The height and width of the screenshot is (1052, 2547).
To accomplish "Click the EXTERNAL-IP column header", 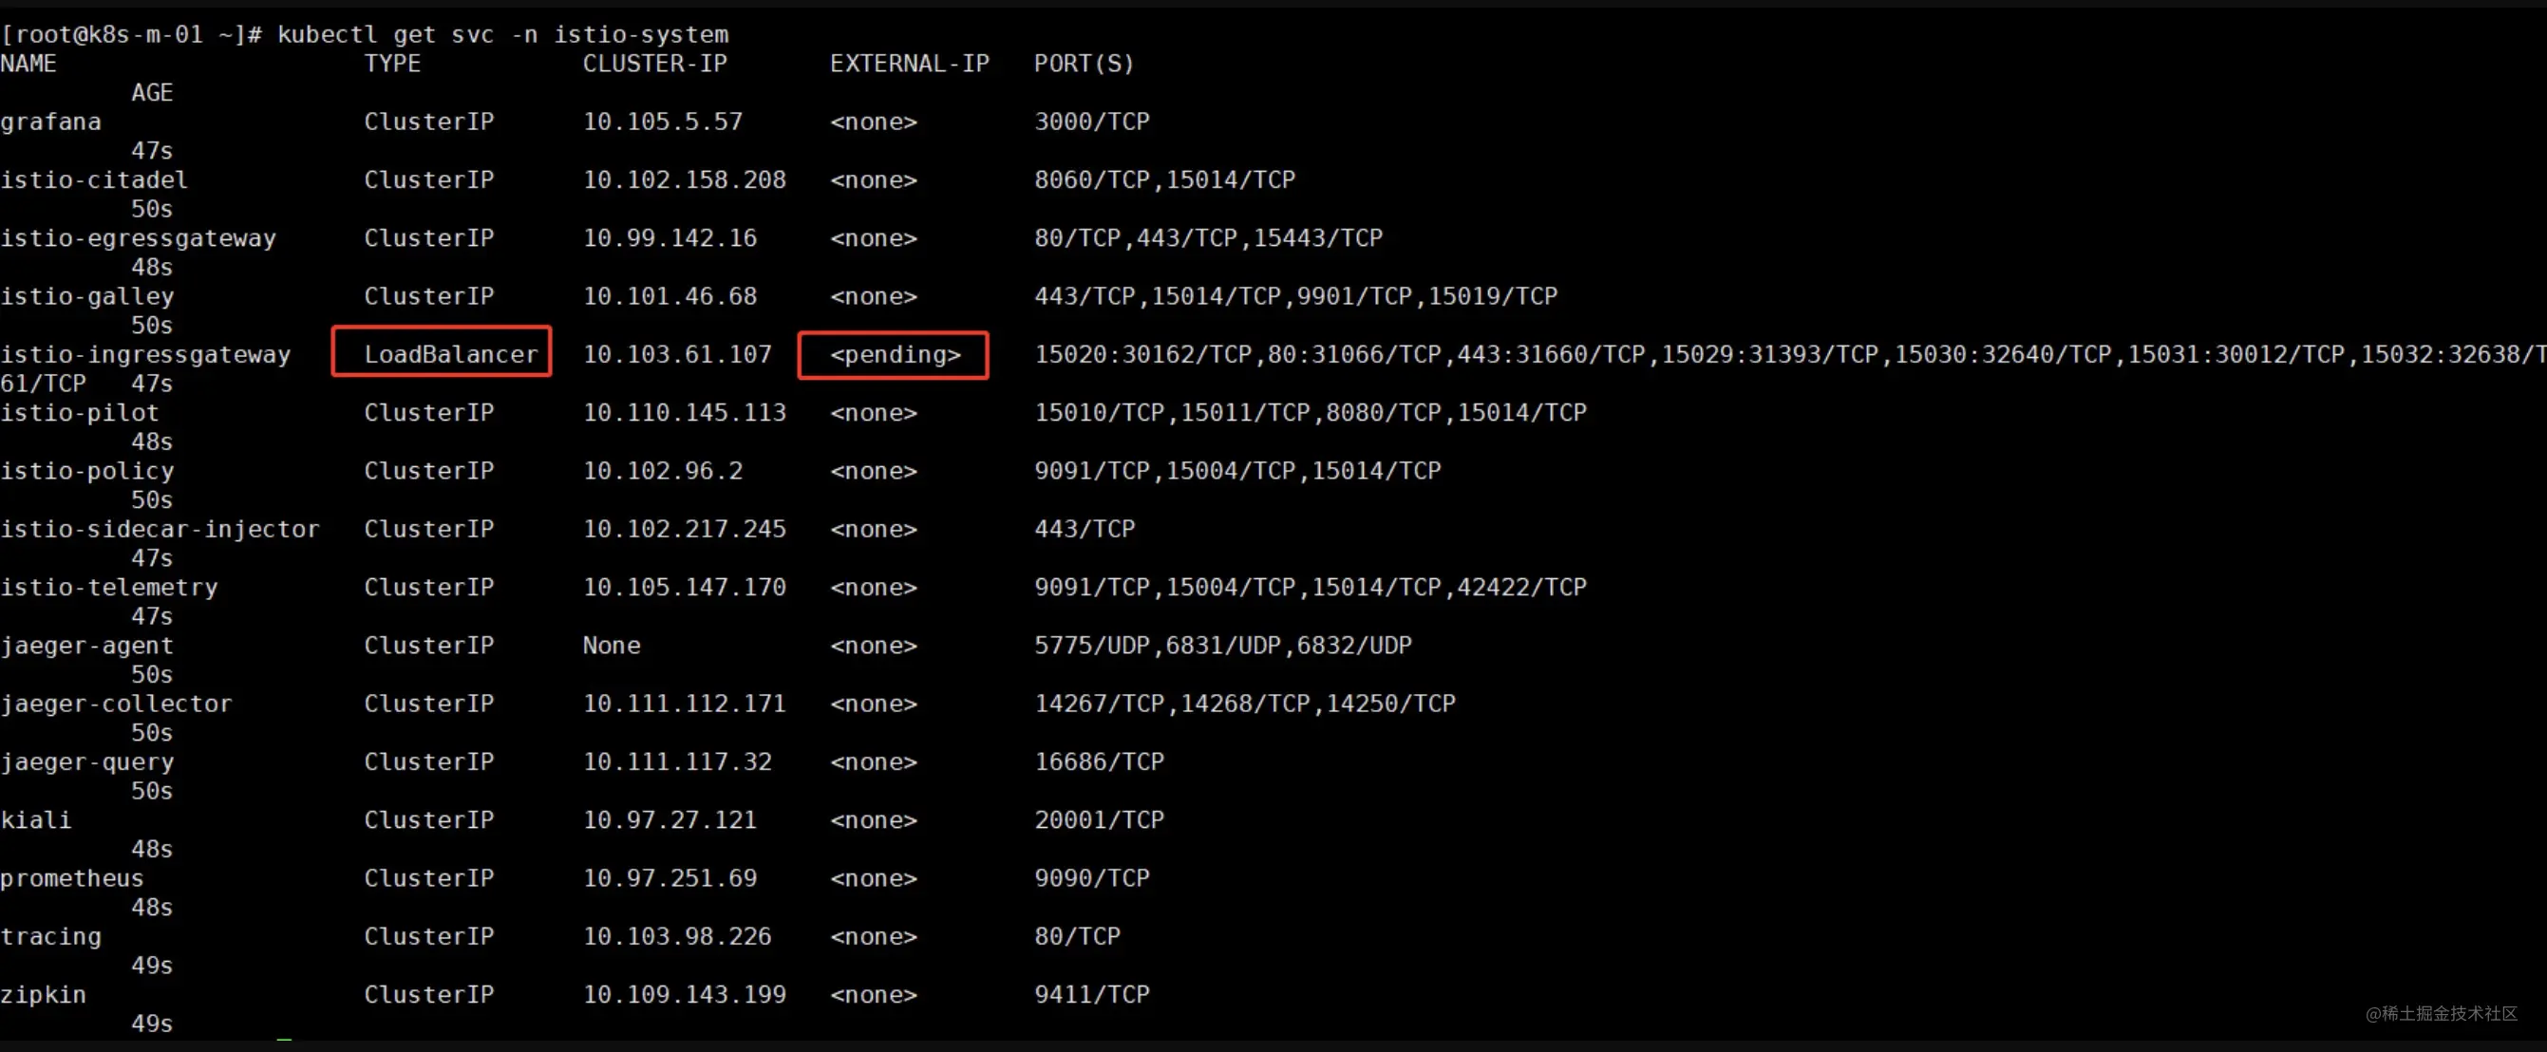I will tap(910, 64).
